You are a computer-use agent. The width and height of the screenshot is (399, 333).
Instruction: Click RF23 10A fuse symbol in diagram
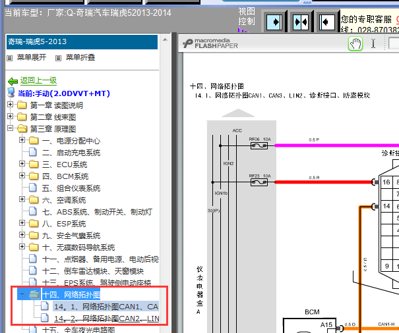point(259,182)
